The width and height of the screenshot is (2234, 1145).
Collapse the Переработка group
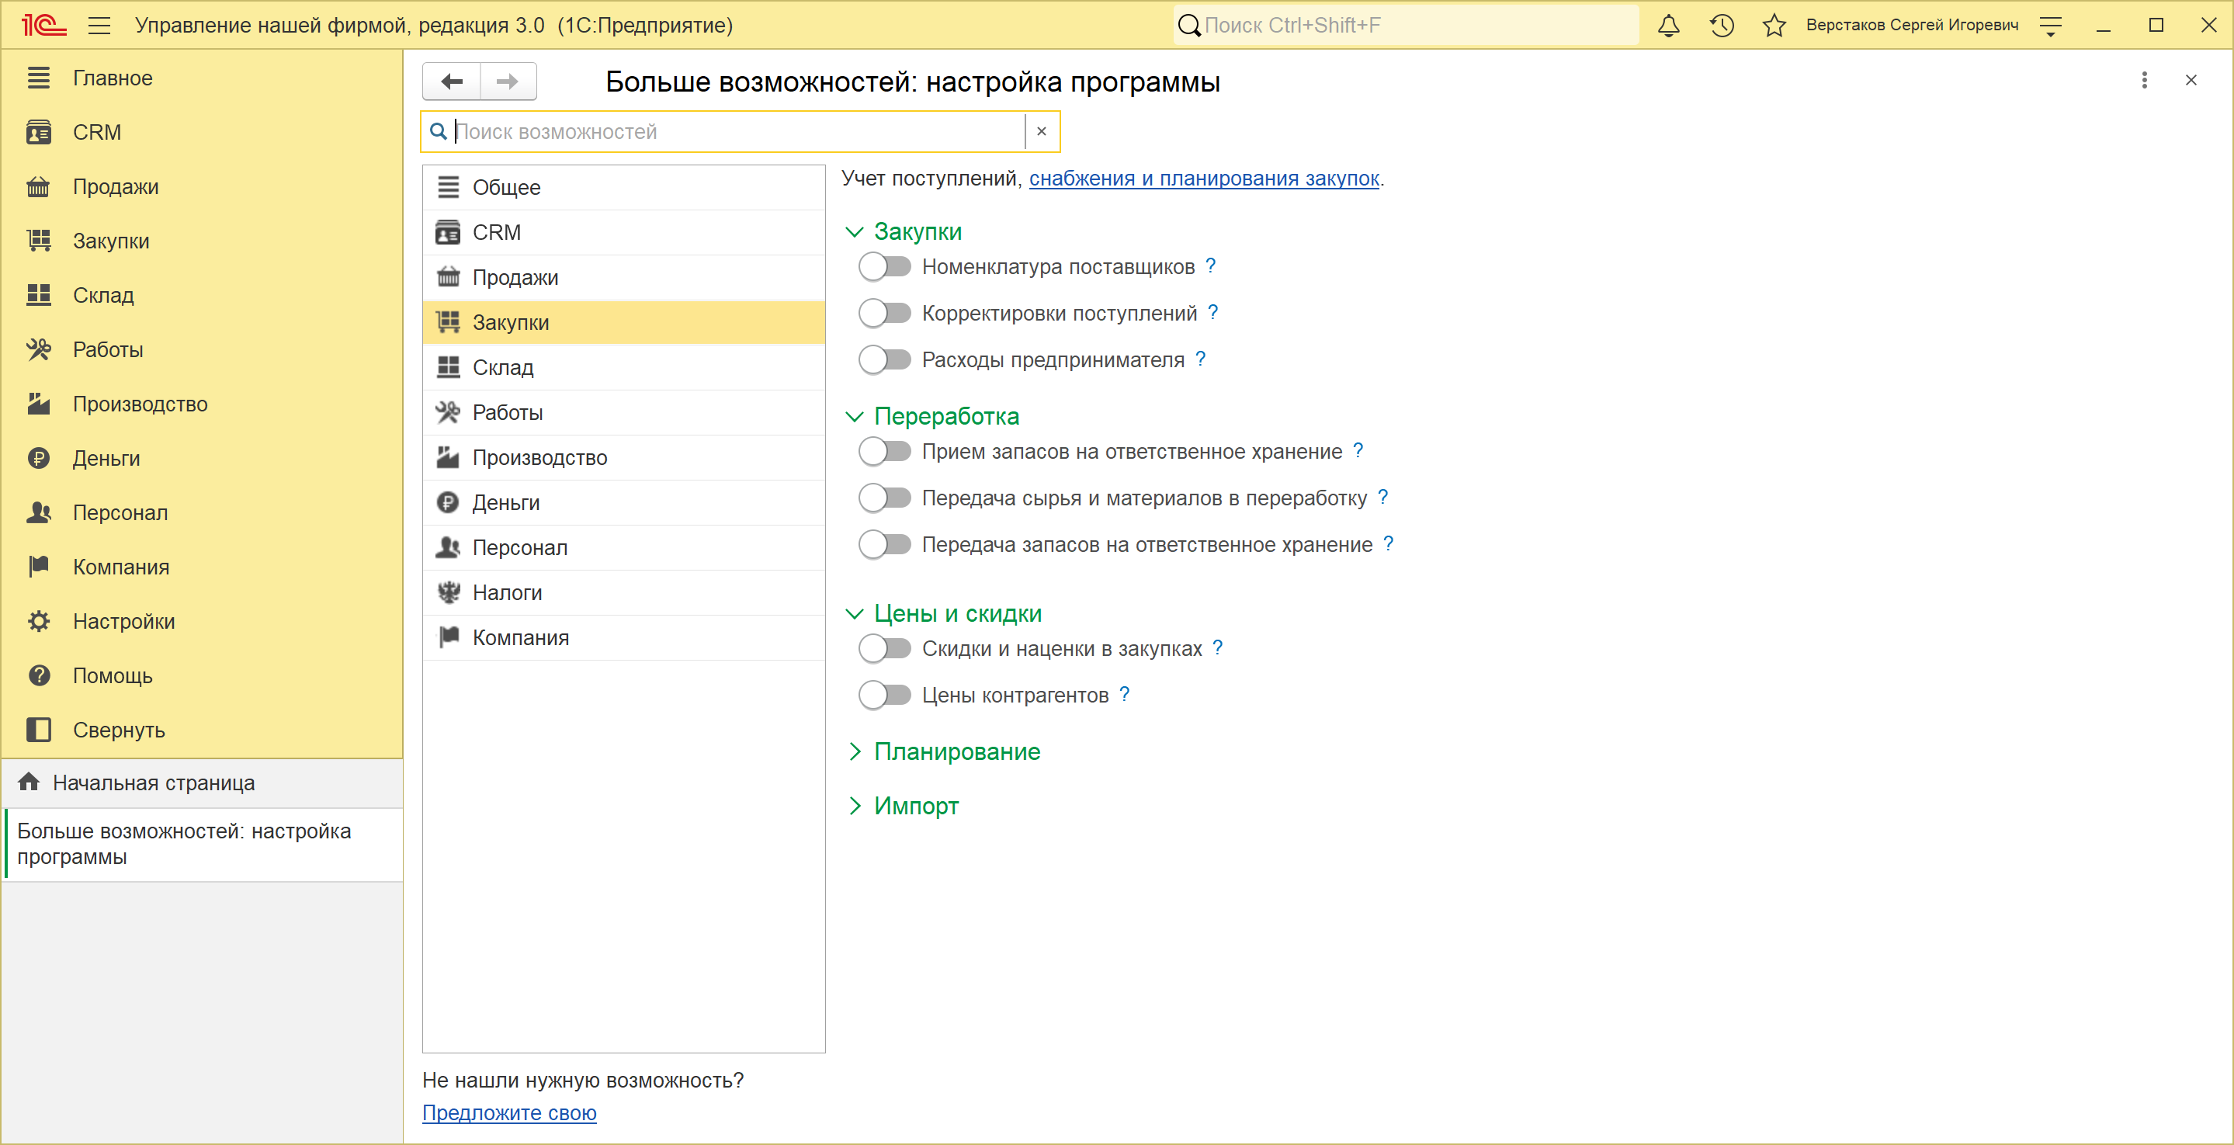pos(854,416)
